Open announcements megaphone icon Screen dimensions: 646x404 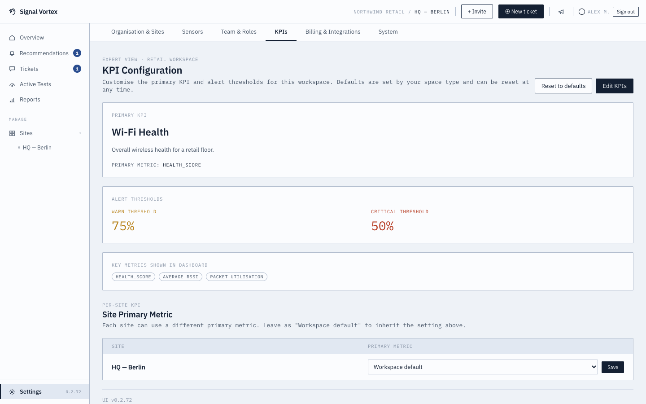pos(561,12)
